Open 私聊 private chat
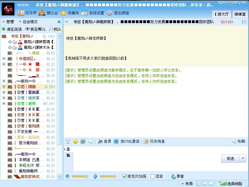 pyautogui.click(x=238, y=141)
